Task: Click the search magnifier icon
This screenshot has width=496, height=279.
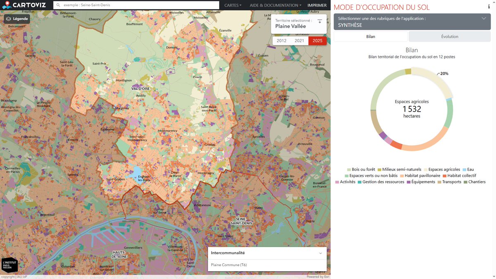Action: click(x=58, y=5)
